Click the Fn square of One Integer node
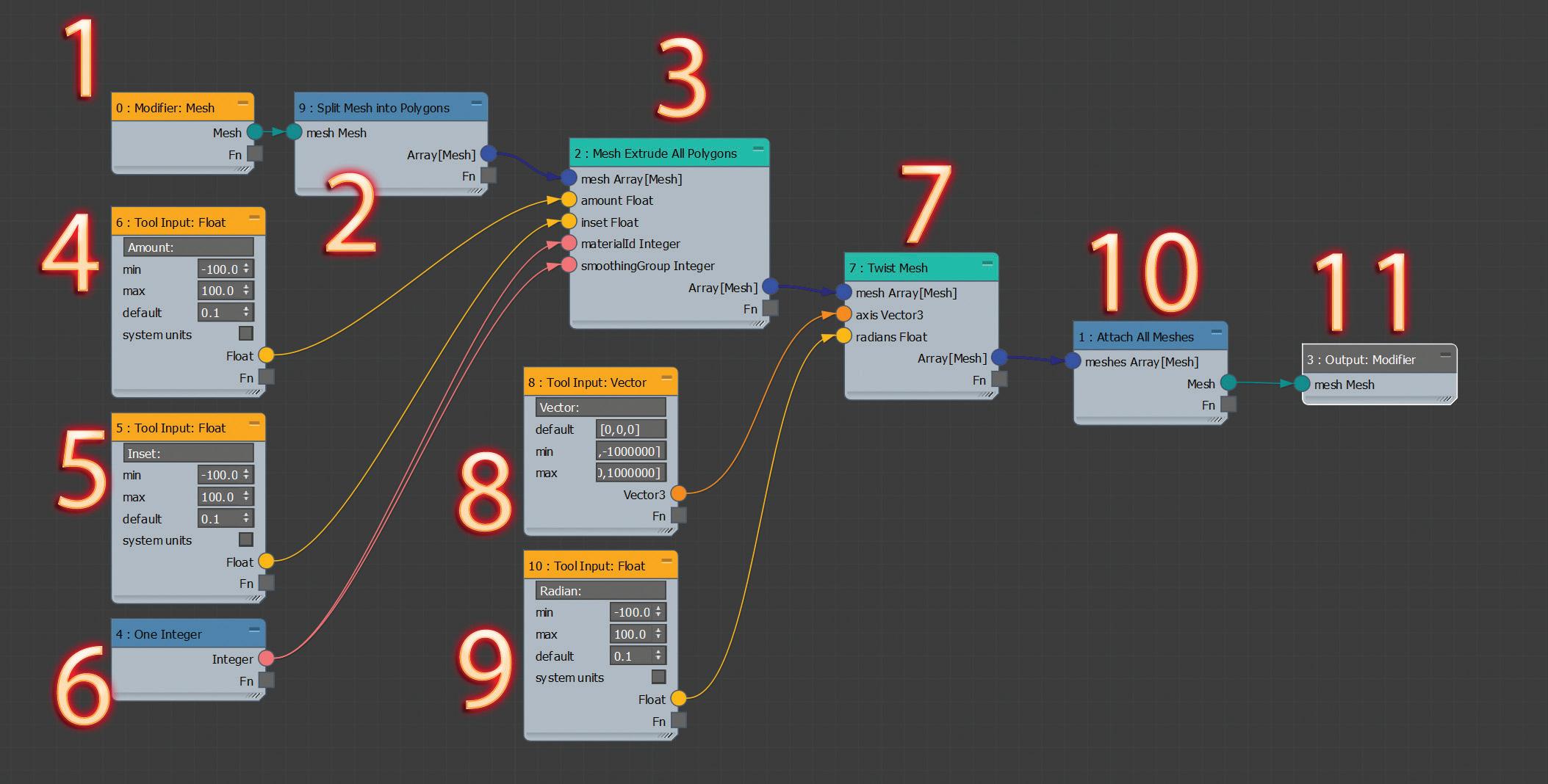1548x784 pixels. [266, 680]
